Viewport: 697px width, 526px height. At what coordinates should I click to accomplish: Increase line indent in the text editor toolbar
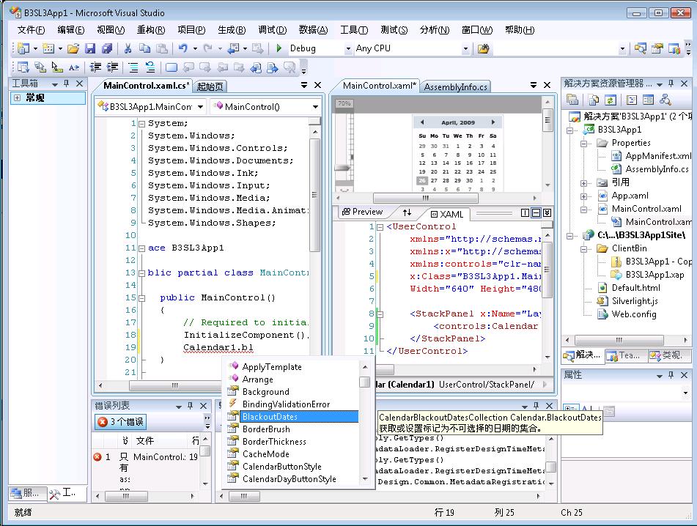tap(112, 67)
